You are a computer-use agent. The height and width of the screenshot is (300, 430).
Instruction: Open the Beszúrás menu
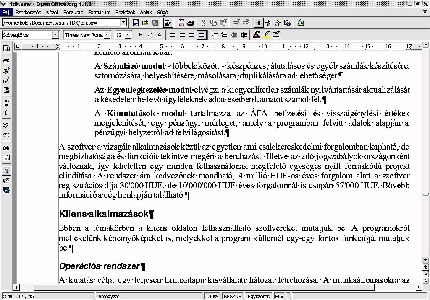click(73, 12)
